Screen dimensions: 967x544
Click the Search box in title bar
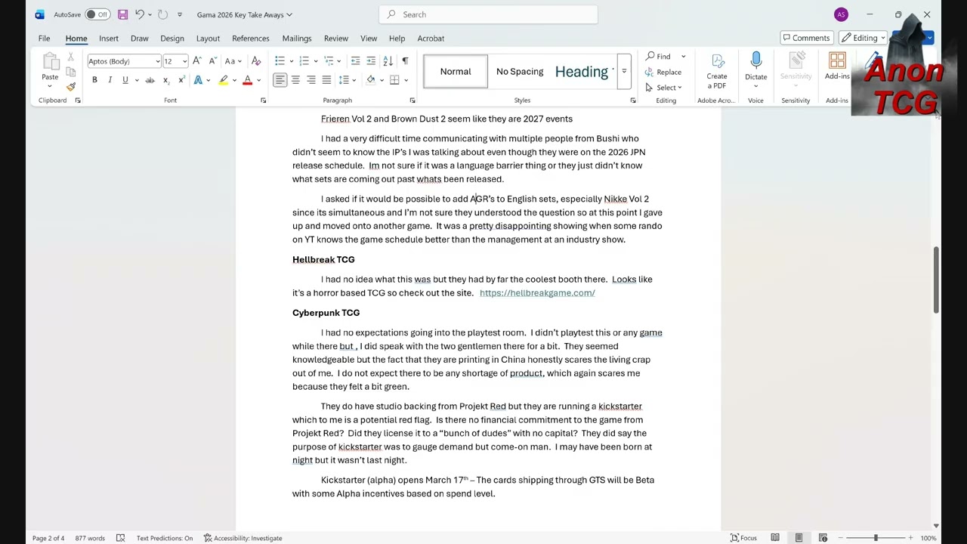488,14
